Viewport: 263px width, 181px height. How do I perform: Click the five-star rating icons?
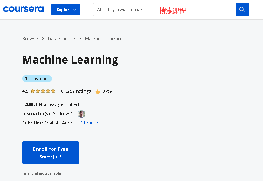click(x=43, y=91)
